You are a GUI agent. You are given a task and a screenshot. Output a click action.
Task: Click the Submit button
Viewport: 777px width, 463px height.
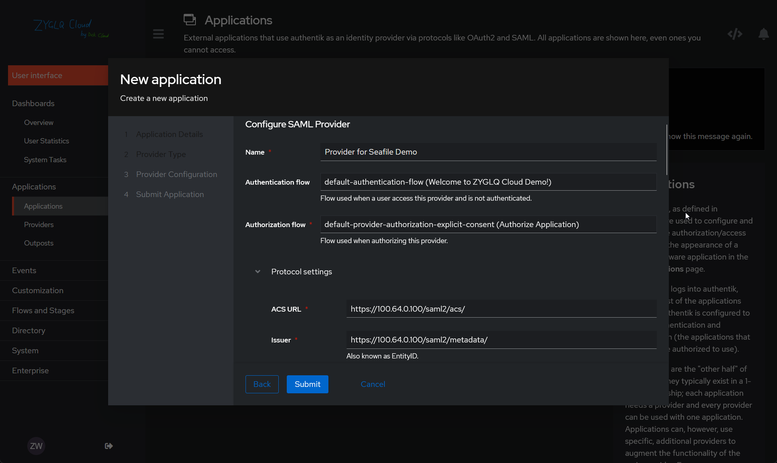(x=308, y=384)
